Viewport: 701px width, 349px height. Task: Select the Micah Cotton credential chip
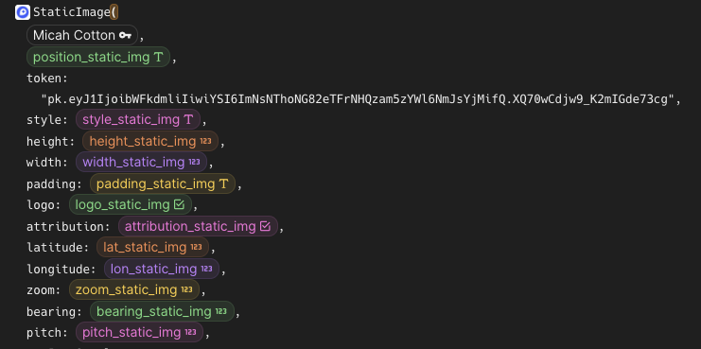point(82,35)
